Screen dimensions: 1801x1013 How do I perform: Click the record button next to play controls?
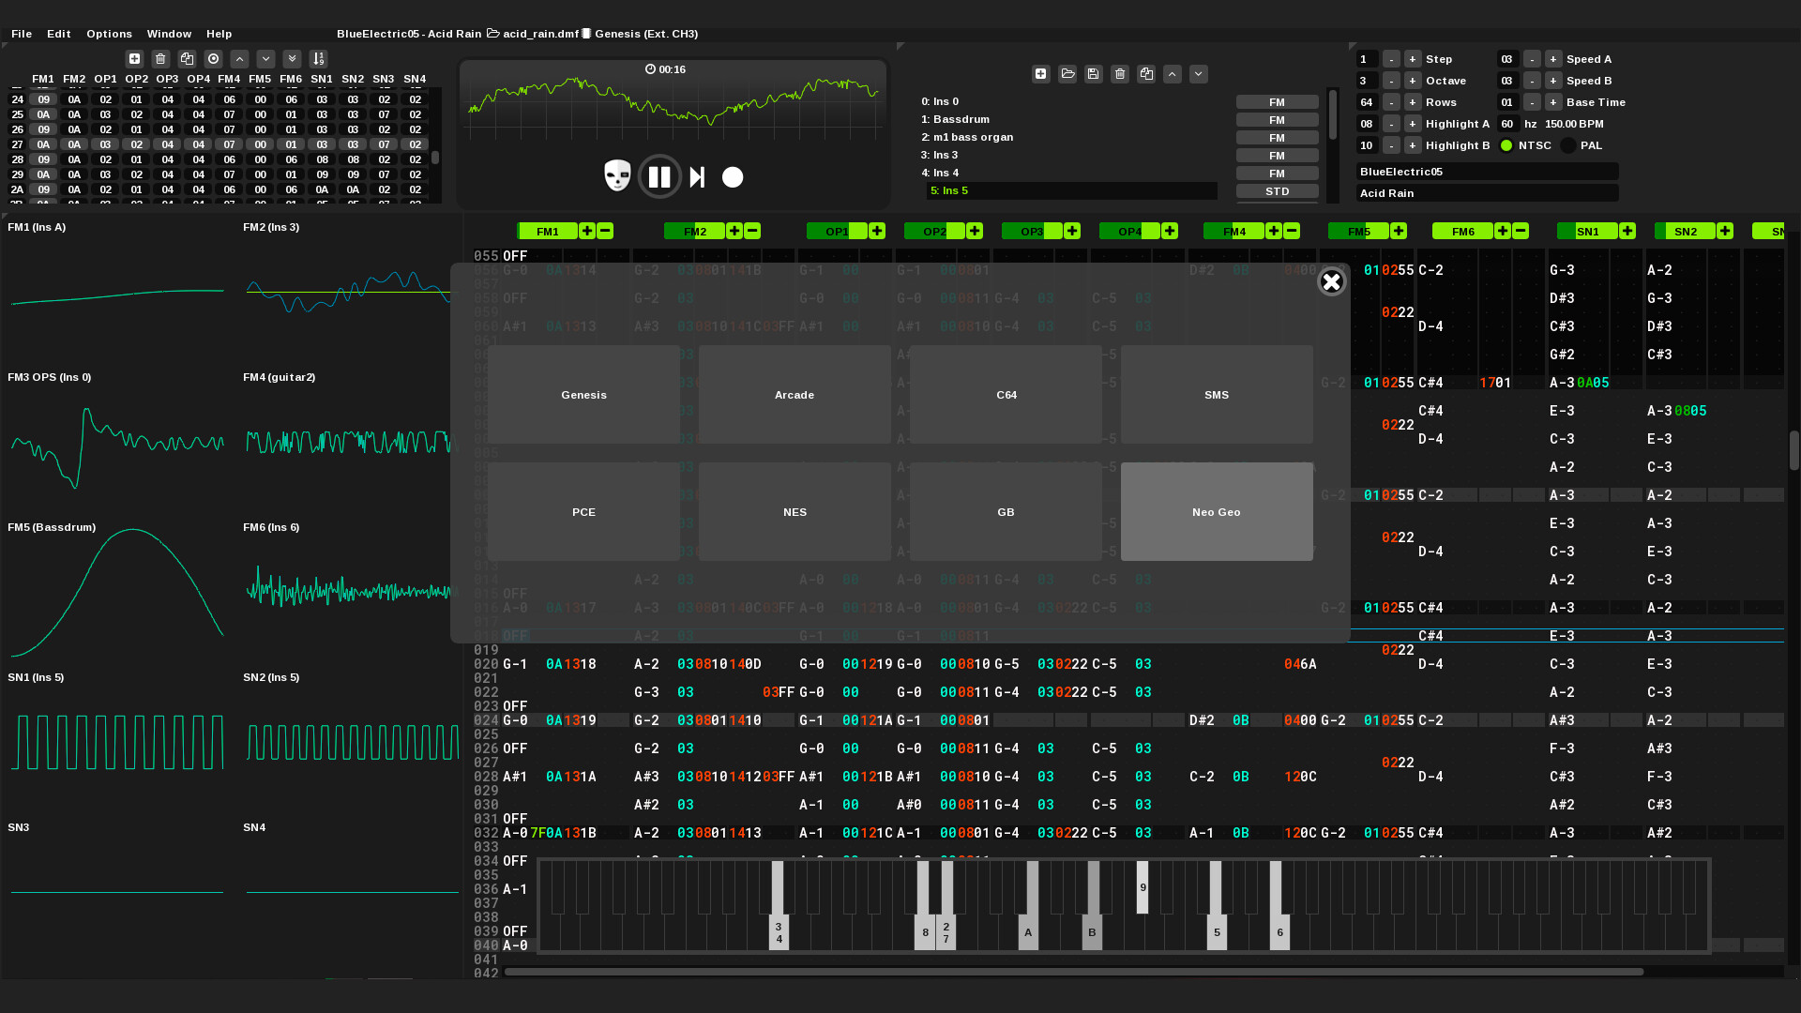(x=733, y=176)
